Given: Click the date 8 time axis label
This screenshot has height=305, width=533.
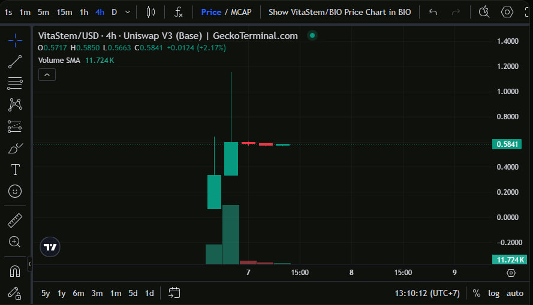Looking at the screenshot, I should (x=351, y=273).
